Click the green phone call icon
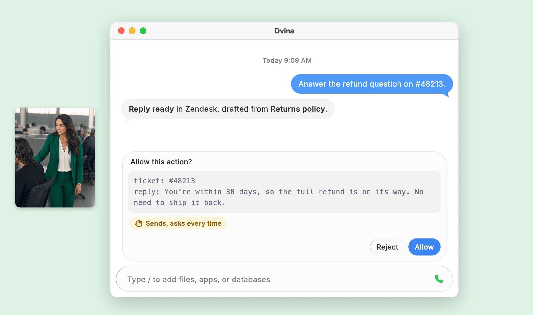The height and width of the screenshot is (315, 533). (439, 279)
